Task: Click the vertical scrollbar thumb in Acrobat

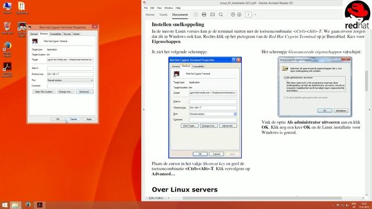Action: pyautogui.click(x=367, y=81)
